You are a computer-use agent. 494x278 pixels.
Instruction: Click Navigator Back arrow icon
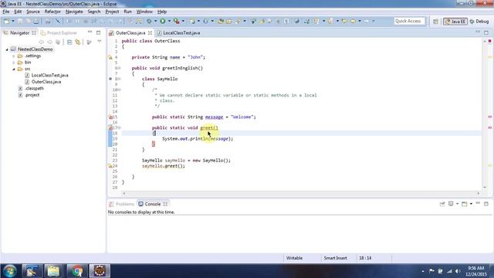coord(41,42)
